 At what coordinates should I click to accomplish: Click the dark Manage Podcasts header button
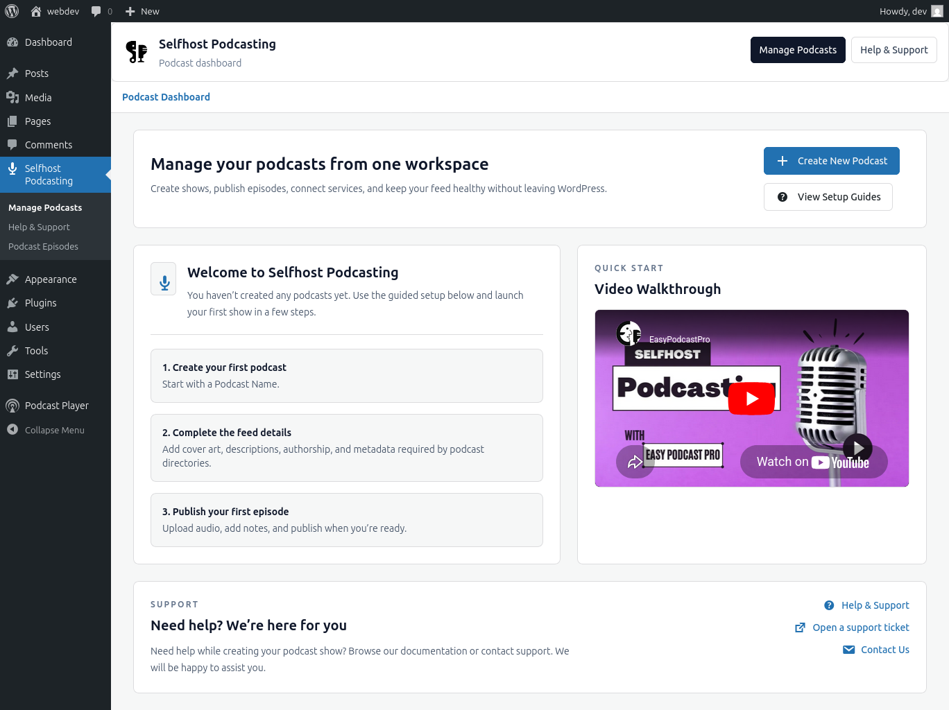(798, 50)
